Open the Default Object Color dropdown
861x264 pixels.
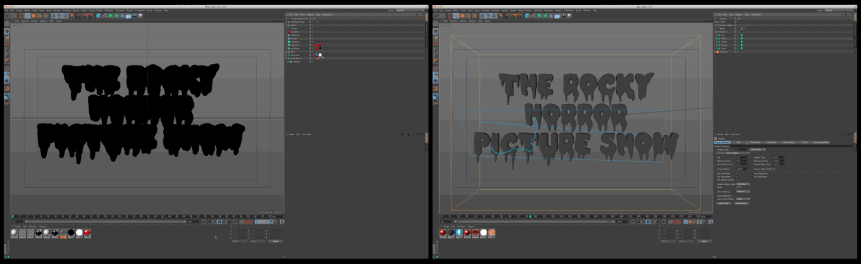click(743, 184)
